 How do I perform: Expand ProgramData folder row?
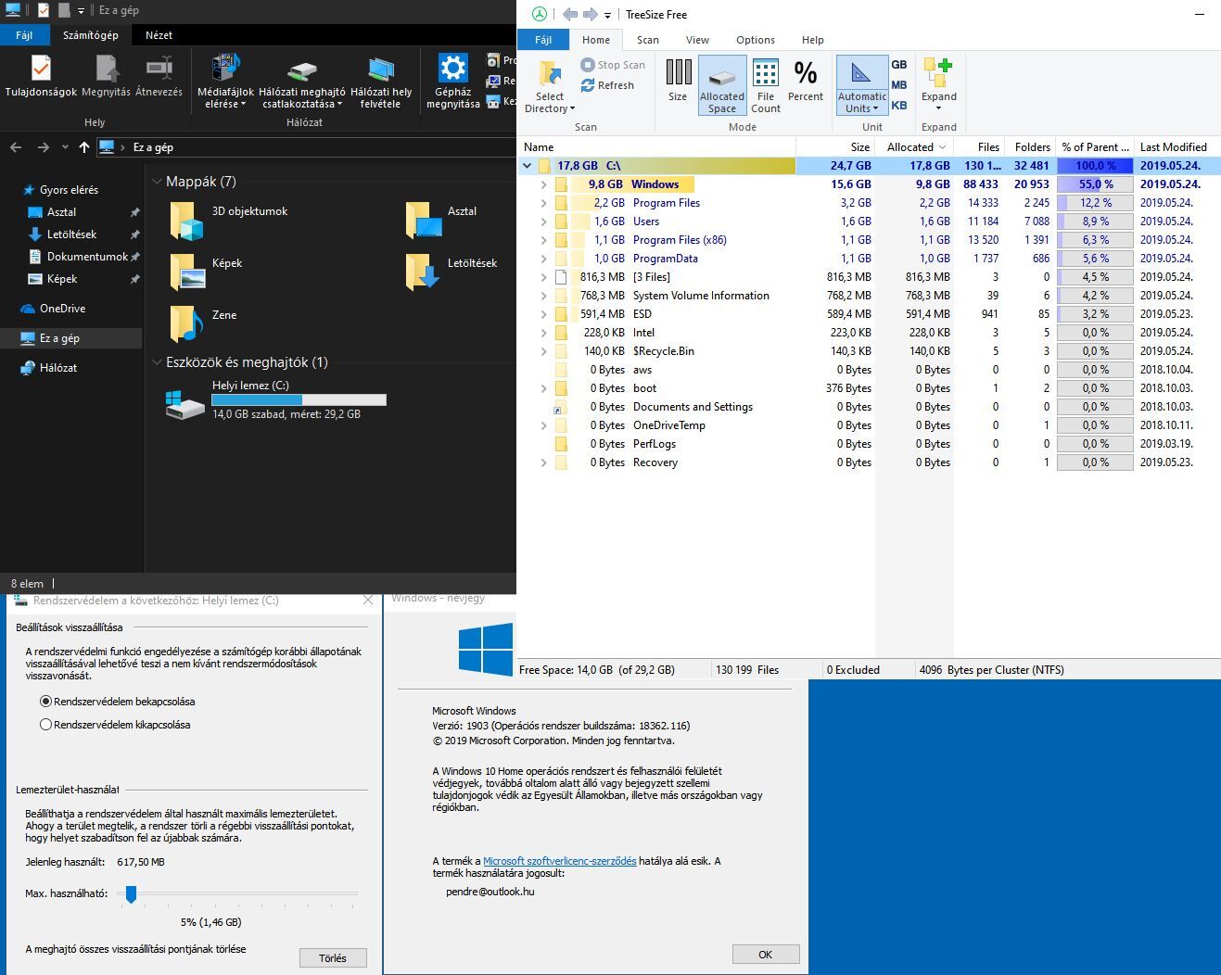pyautogui.click(x=544, y=259)
